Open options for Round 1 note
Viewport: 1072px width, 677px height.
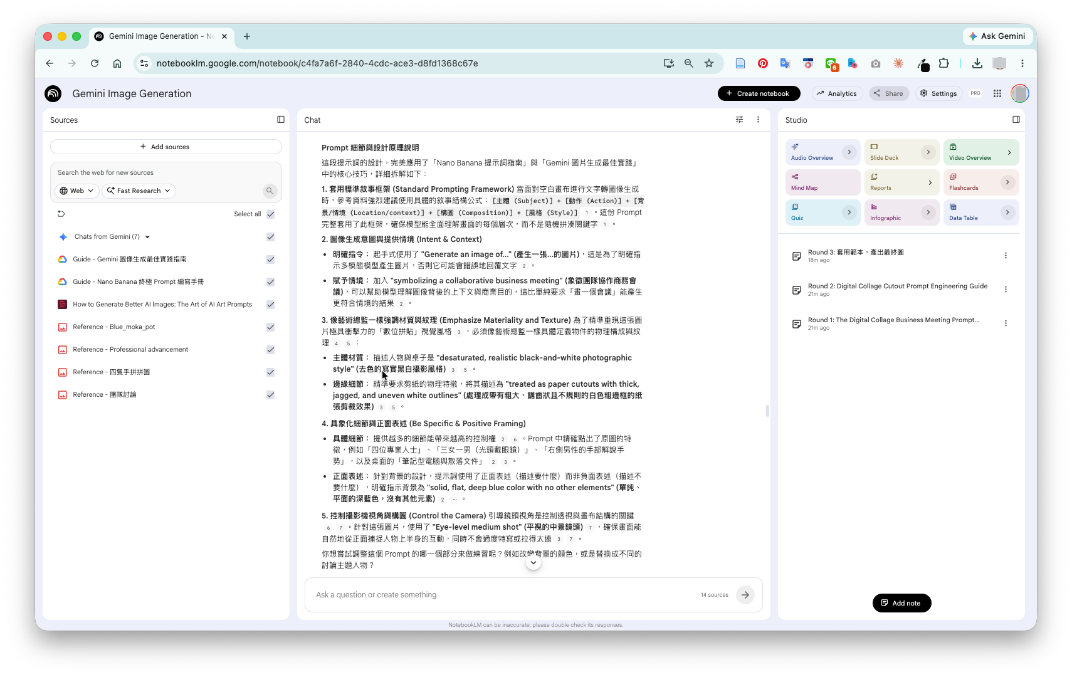(1006, 323)
